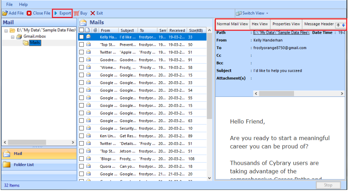Check the "Blogs ... mail row checkbox
The image size is (348, 191).
[x=81, y=158]
